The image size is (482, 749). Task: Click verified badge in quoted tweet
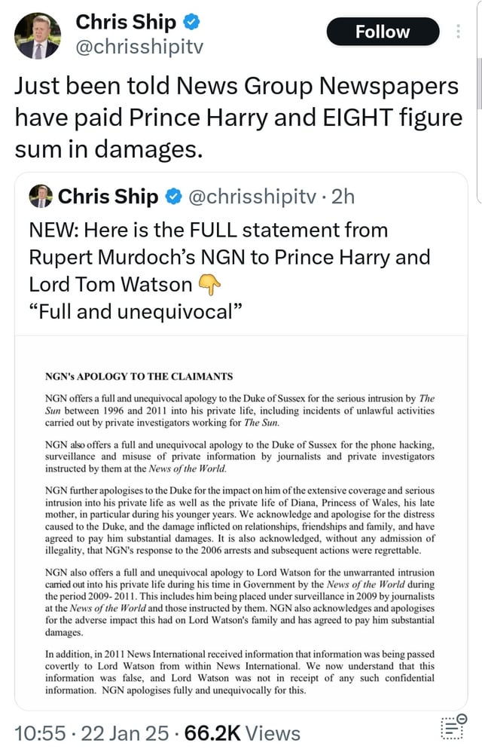click(x=172, y=197)
